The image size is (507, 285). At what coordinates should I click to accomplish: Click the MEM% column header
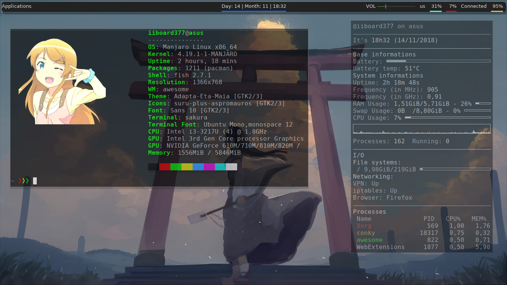point(479,219)
